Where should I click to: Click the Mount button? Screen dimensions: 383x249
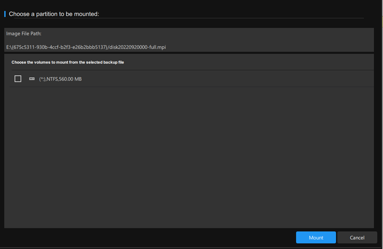click(x=316, y=237)
